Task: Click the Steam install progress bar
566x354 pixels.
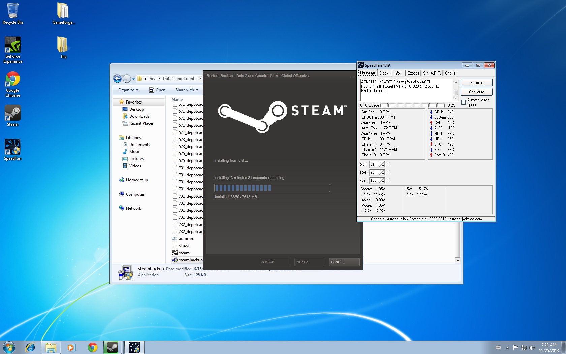Action: point(272,188)
